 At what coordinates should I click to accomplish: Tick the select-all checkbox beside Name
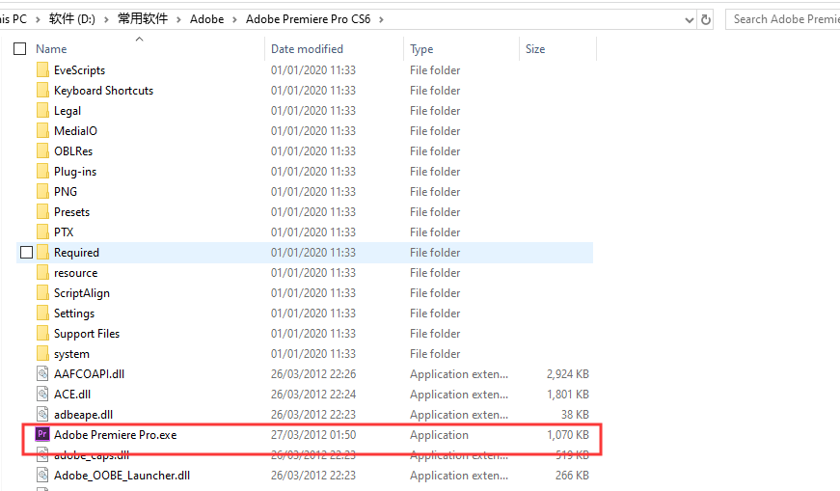[x=20, y=49]
